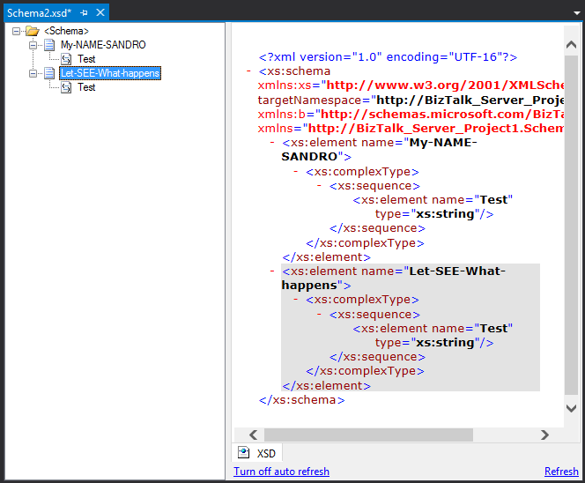Pin the Schema2.xsd document tab
The width and height of the screenshot is (585, 483).
84,12
